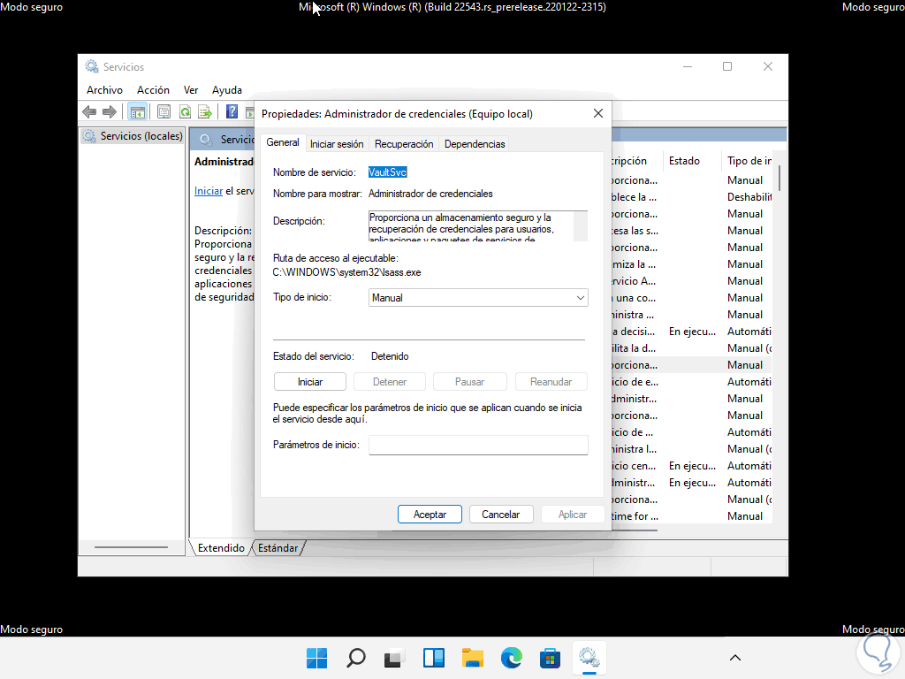
Task: Select the Extendido view tab
Action: point(221,548)
